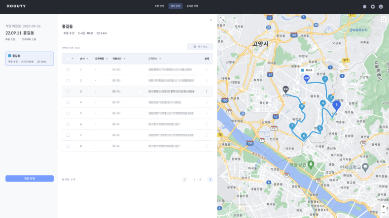389x218 pixels.
Task: Toggle map fullscreen with the corner icon
Action: click(x=384, y=19)
